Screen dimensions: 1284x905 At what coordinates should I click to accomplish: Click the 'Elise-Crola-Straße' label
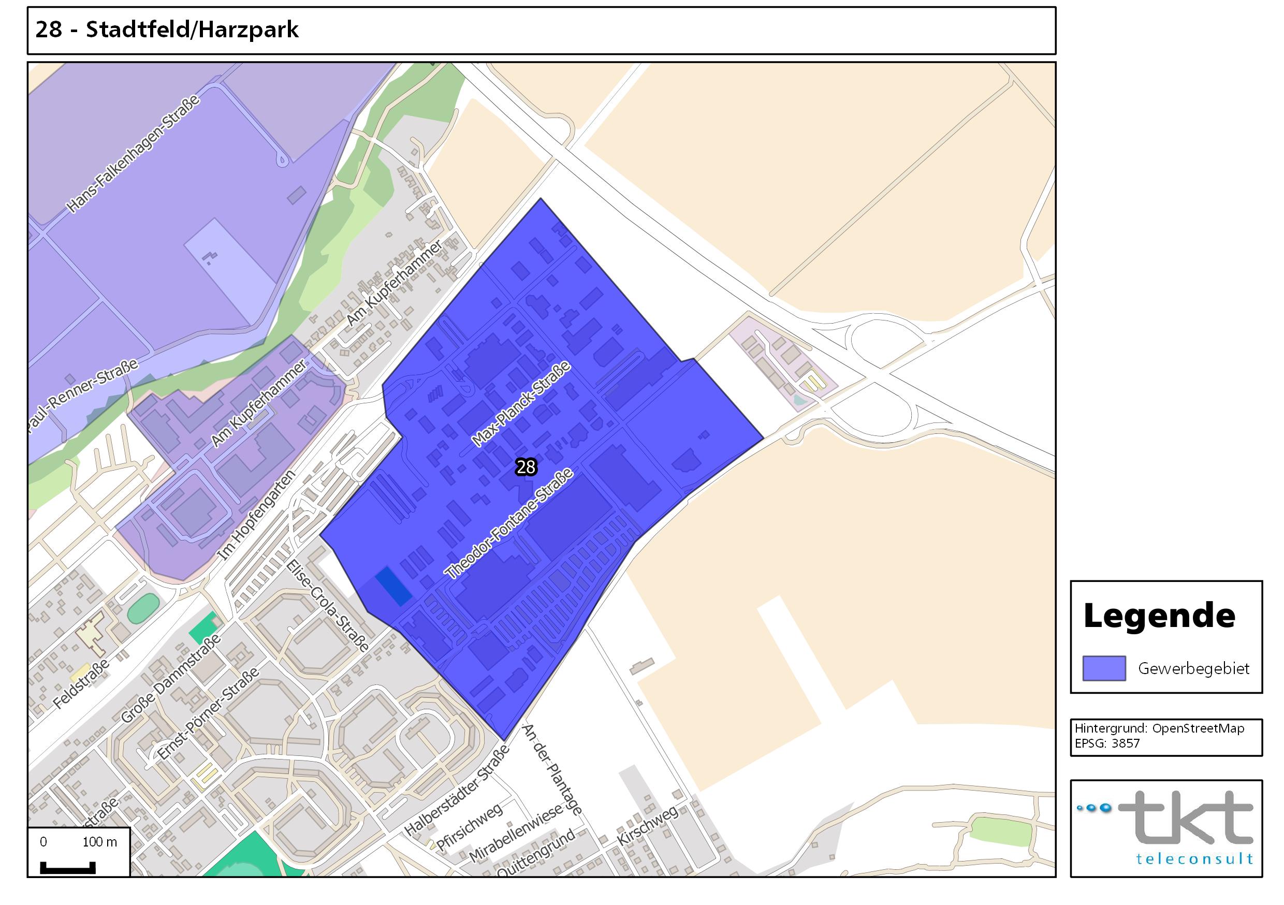click(x=328, y=606)
